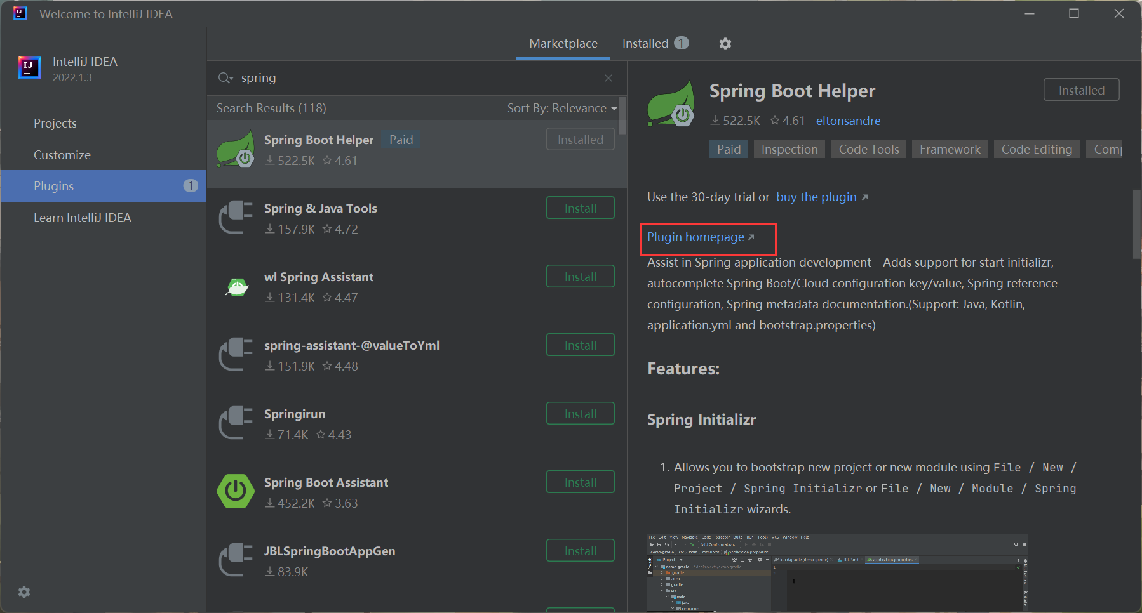Click Spring & Java Tools plug icon
The height and width of the screenshot is (613, 1142).
[x=236, y=218]
